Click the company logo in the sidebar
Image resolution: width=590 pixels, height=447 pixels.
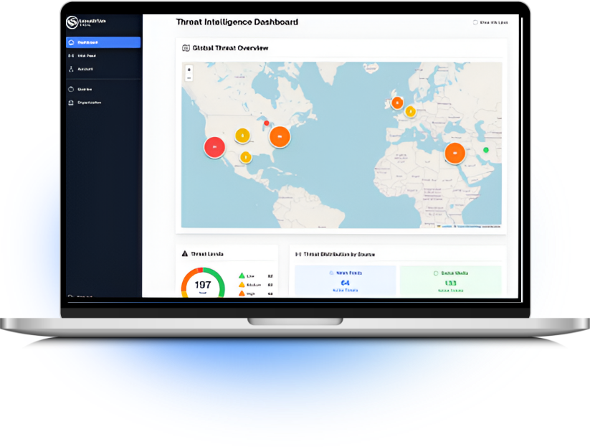(x=72, y=24)
